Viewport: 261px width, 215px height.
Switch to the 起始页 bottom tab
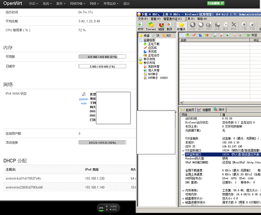188,110
